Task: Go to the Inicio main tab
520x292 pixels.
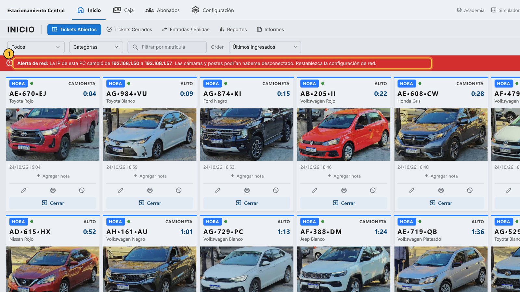Action: 89,10
